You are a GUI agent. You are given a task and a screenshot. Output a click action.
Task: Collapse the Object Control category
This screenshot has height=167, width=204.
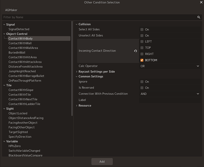click(x=4, y=34)
